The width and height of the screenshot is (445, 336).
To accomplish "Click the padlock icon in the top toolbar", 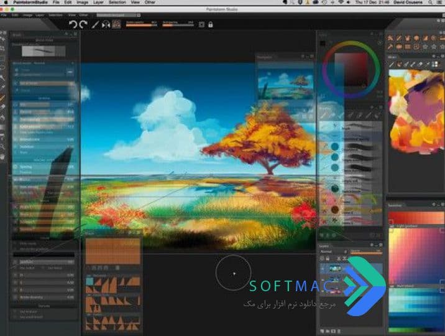I will 210,24.
